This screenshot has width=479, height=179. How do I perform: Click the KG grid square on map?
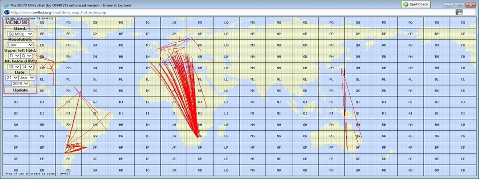tap(200, 136)
